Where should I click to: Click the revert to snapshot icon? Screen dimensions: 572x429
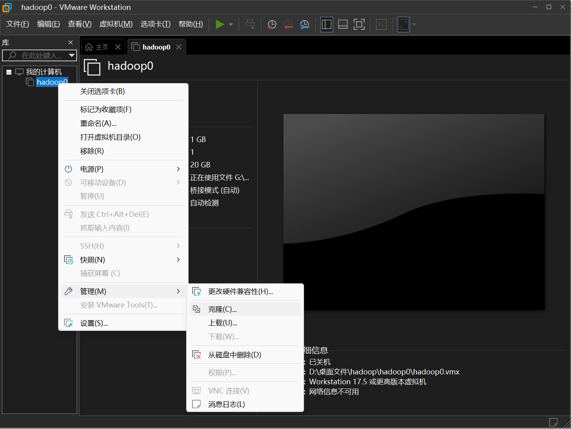288,25
